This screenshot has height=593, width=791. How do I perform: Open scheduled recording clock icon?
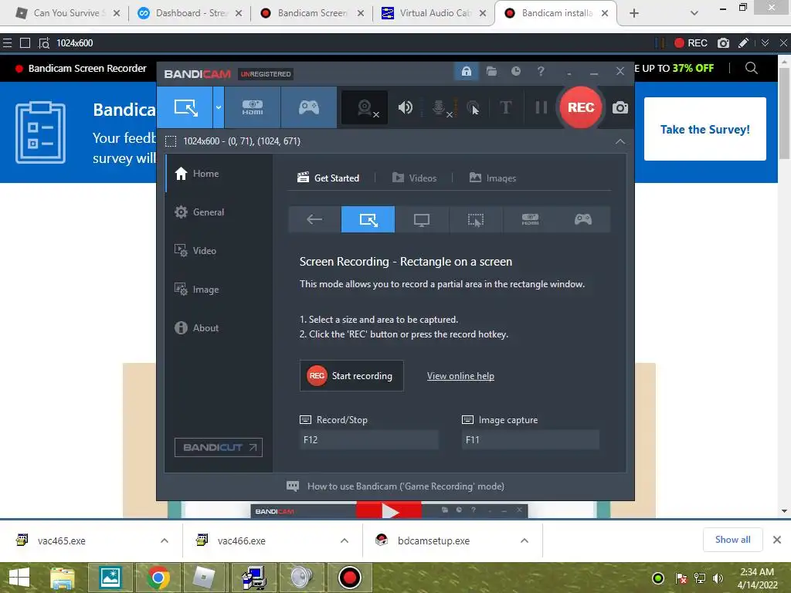515,71
